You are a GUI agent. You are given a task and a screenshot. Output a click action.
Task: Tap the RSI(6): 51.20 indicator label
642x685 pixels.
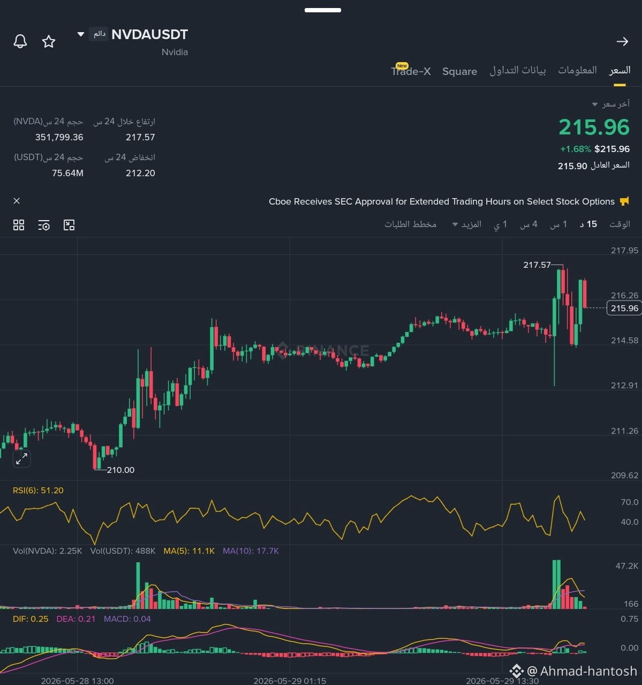39,490
